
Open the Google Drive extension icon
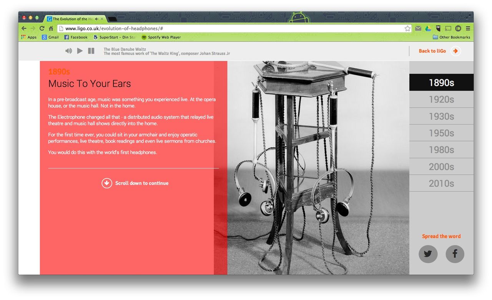click(x=428, y=28)
